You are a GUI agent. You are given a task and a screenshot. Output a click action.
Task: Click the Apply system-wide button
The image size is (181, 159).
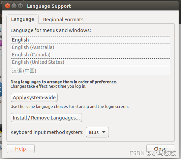(x=34, y=98)
